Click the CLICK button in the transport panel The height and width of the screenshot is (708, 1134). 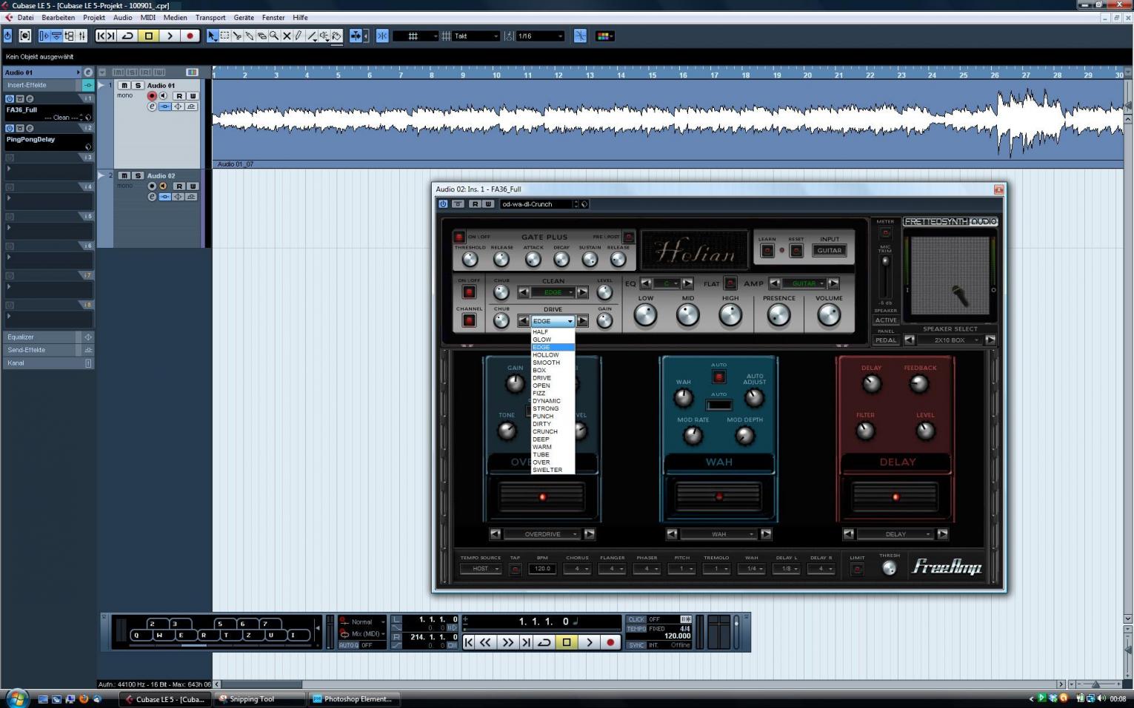pyautogui.click(x=636, y=619)
